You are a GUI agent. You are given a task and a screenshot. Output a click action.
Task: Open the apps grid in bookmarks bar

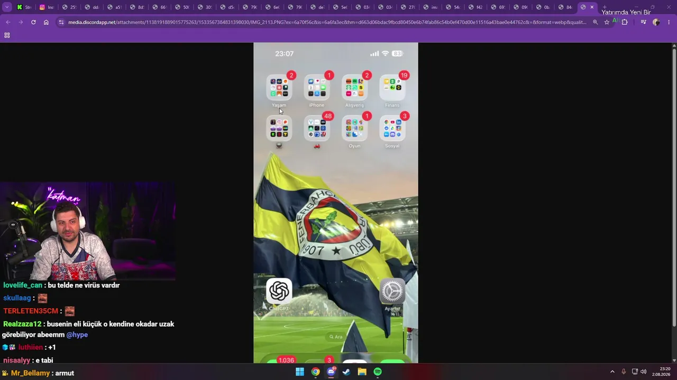(7, 35)
